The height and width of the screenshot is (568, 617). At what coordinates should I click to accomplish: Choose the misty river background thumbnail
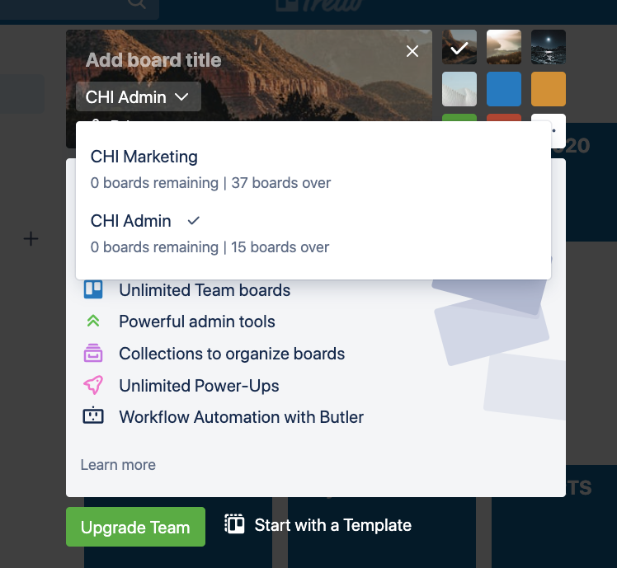[x=504, y=47]
